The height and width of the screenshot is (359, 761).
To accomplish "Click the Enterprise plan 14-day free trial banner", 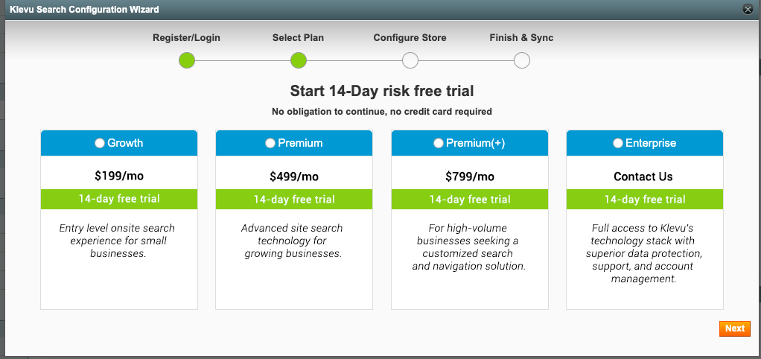I will (x=645, y=199).
